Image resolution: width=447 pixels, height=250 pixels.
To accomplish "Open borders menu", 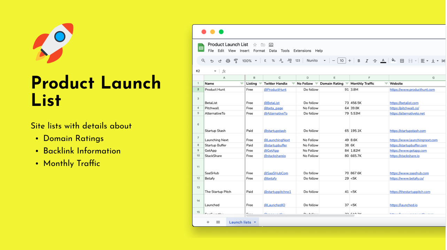I will point(402,61).
